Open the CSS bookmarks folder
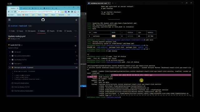The image size is (200, 112). point(68,15)
